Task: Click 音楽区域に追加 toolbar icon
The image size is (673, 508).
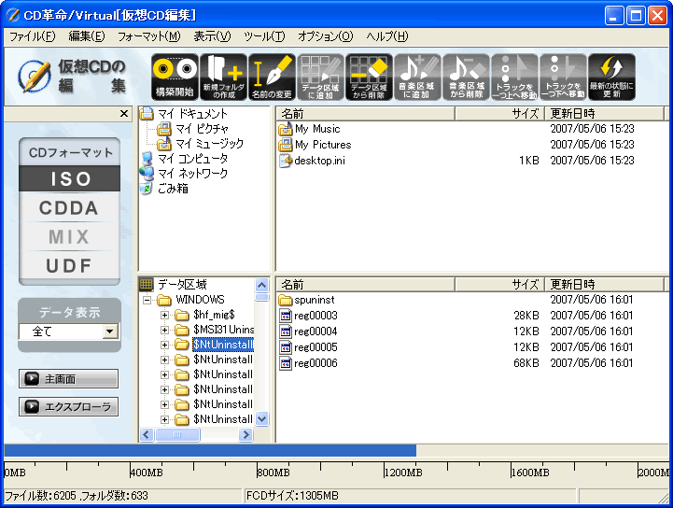Action: click(417, 77)
